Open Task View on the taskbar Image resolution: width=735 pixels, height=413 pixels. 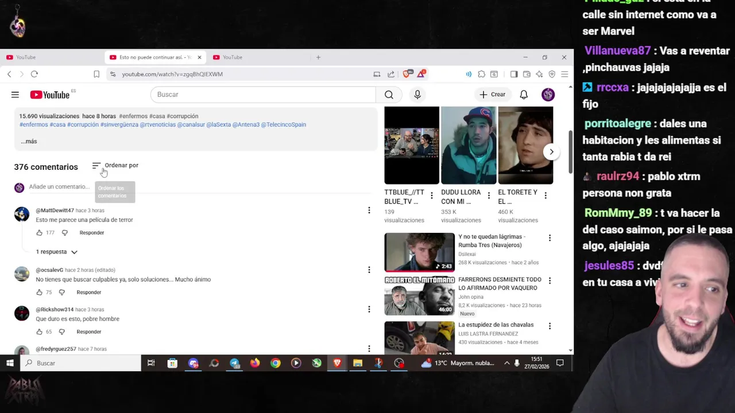(151, 363)
